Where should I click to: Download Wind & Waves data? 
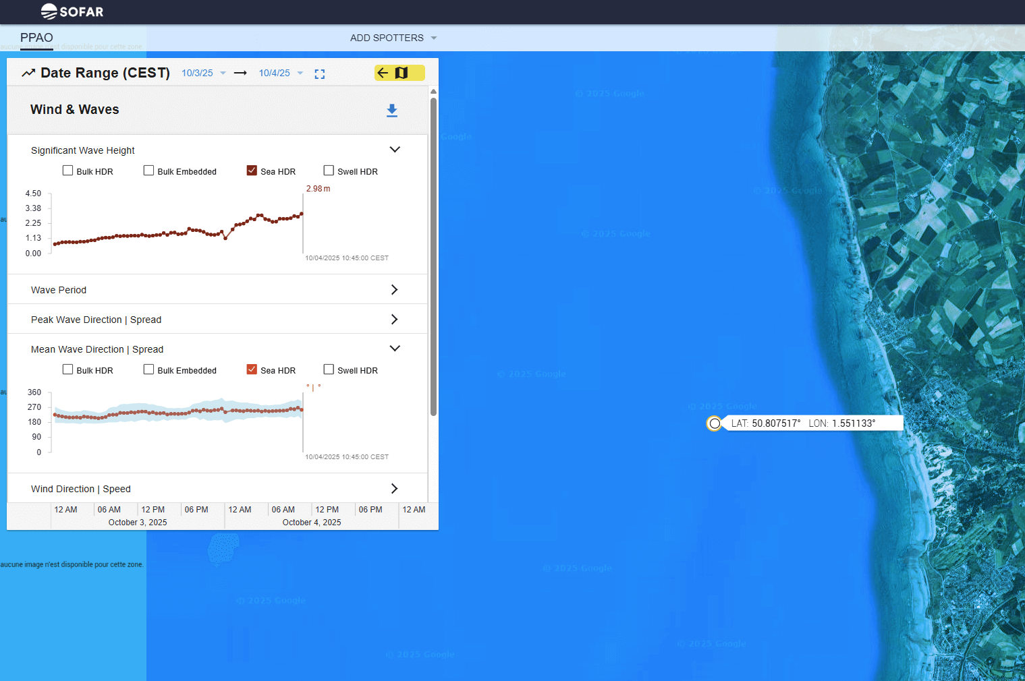(x=392, y=111)
